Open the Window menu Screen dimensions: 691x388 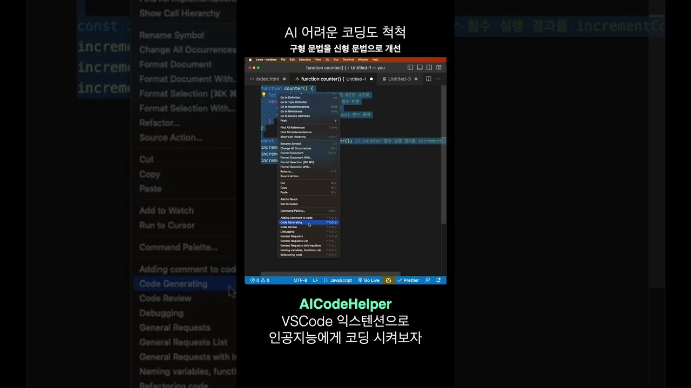[x=363, y=60]
